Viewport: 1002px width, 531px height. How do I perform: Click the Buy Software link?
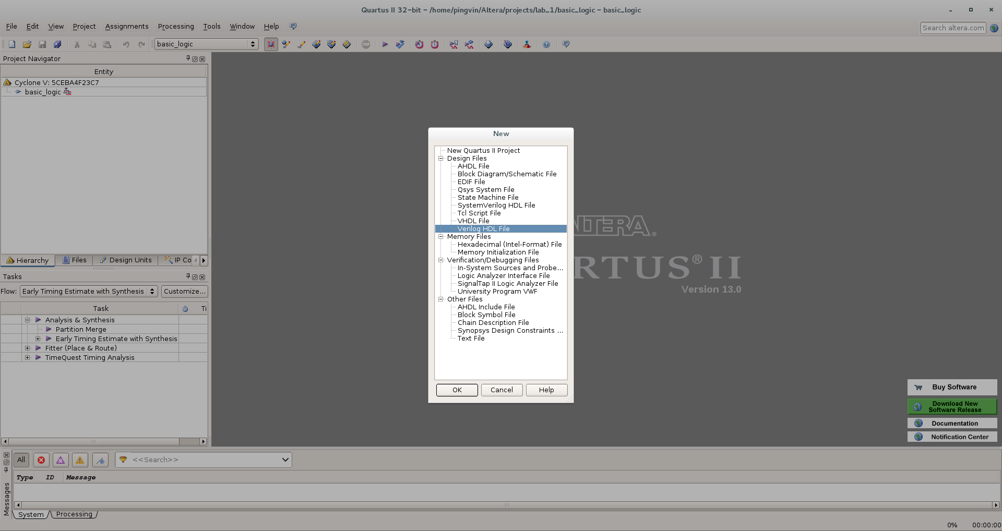click(x=952, y=387)
